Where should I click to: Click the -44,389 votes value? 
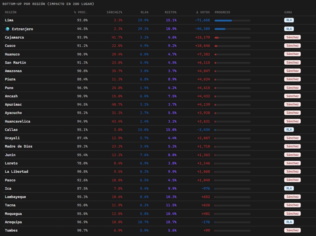(202, 29)
